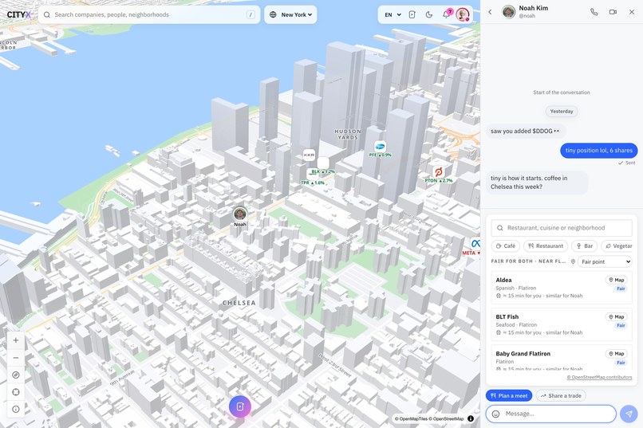Click the CHELSEA neighborhood label on map
643x428 pixels.
point(239,303)
